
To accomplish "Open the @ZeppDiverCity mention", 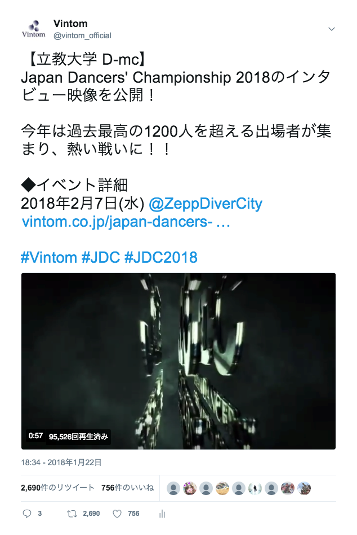I will pos(206,204).
